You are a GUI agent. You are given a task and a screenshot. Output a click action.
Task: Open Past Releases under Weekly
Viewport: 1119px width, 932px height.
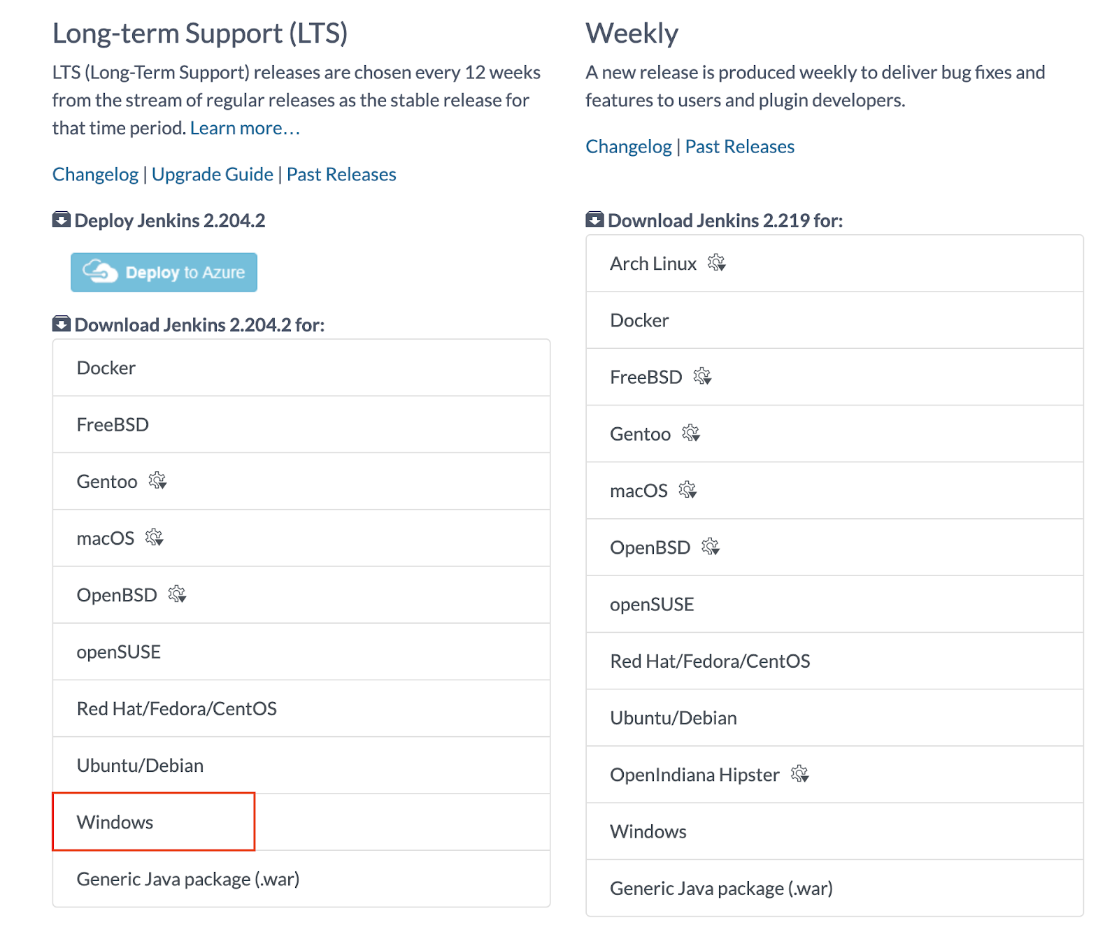pos(739,146)
